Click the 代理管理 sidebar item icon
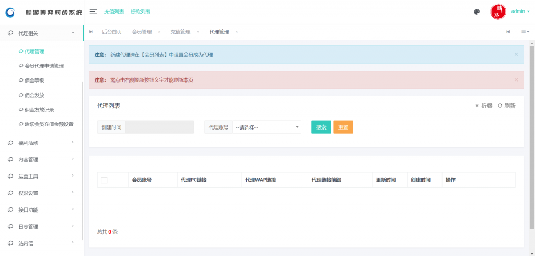 (21, 51)
